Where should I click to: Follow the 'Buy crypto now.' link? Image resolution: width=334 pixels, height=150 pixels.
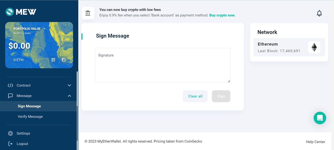222,15
